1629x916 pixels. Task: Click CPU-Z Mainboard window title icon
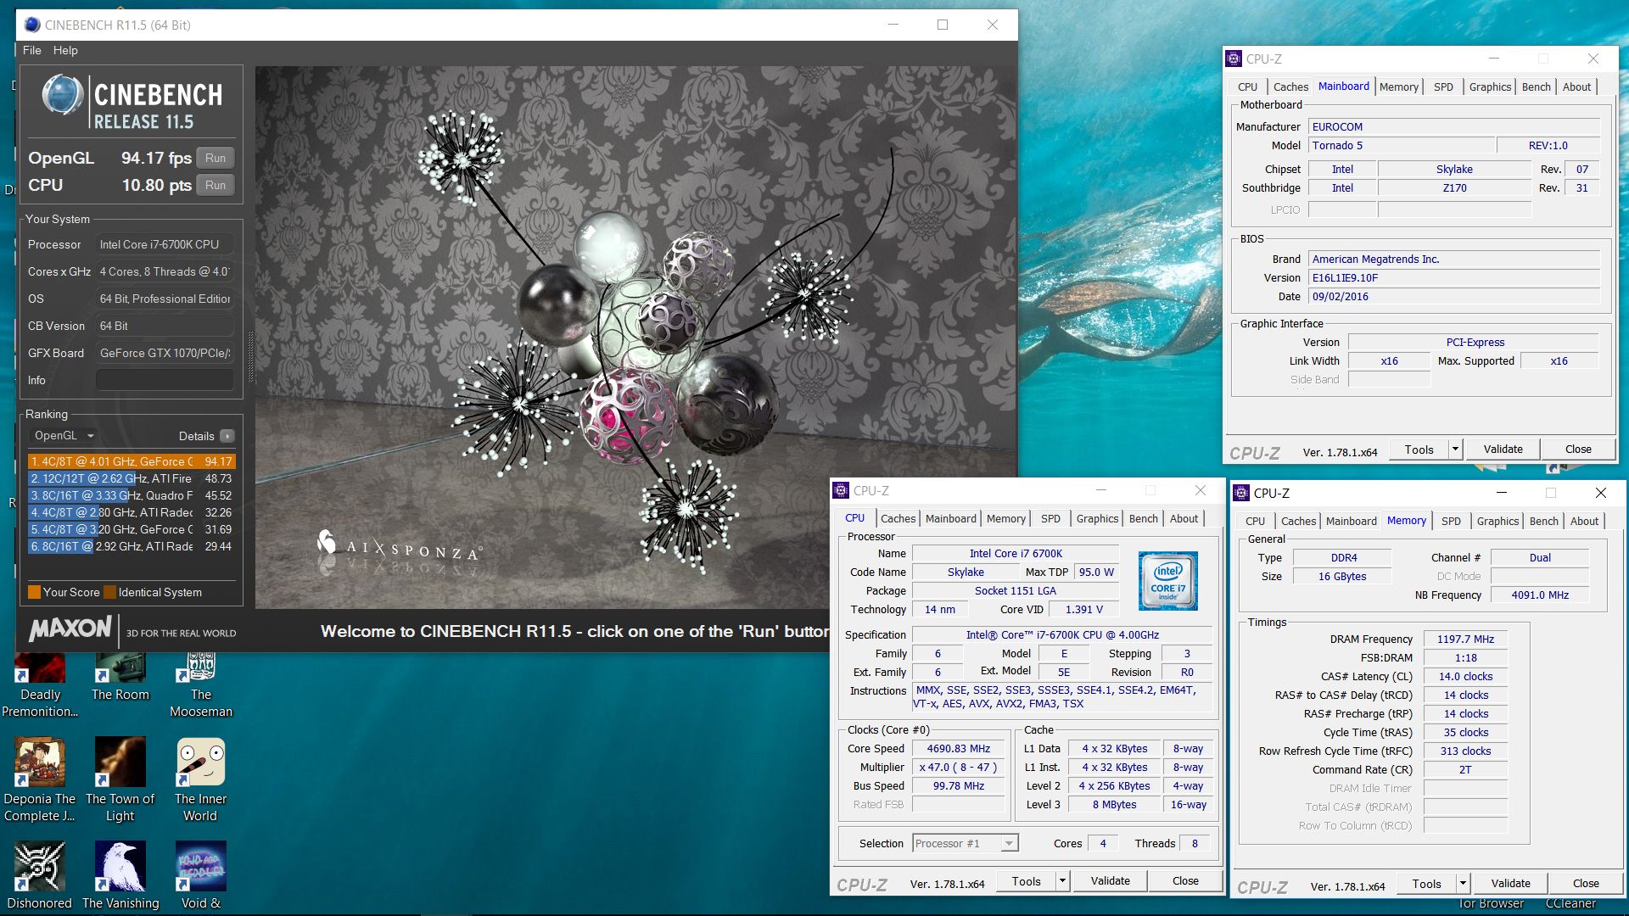(x=1234, y=59)
